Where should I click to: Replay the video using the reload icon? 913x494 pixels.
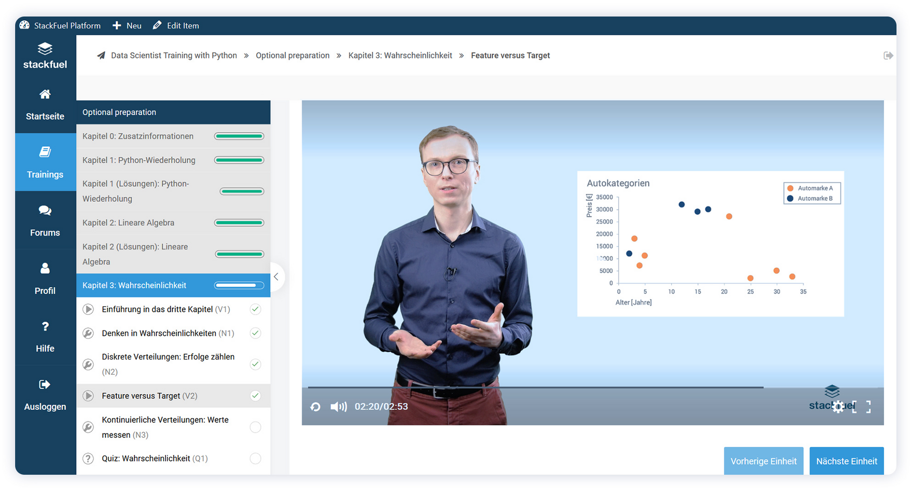315,407
